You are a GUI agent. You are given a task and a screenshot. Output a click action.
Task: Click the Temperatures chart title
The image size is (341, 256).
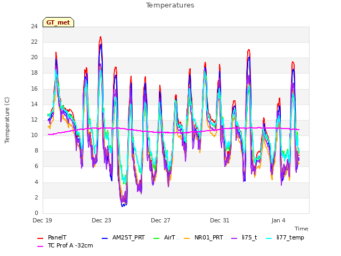click(170, 5)
